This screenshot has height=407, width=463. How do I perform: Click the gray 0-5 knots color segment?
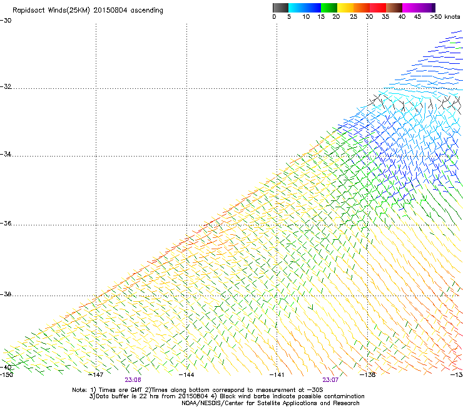[x=280, y=8]
